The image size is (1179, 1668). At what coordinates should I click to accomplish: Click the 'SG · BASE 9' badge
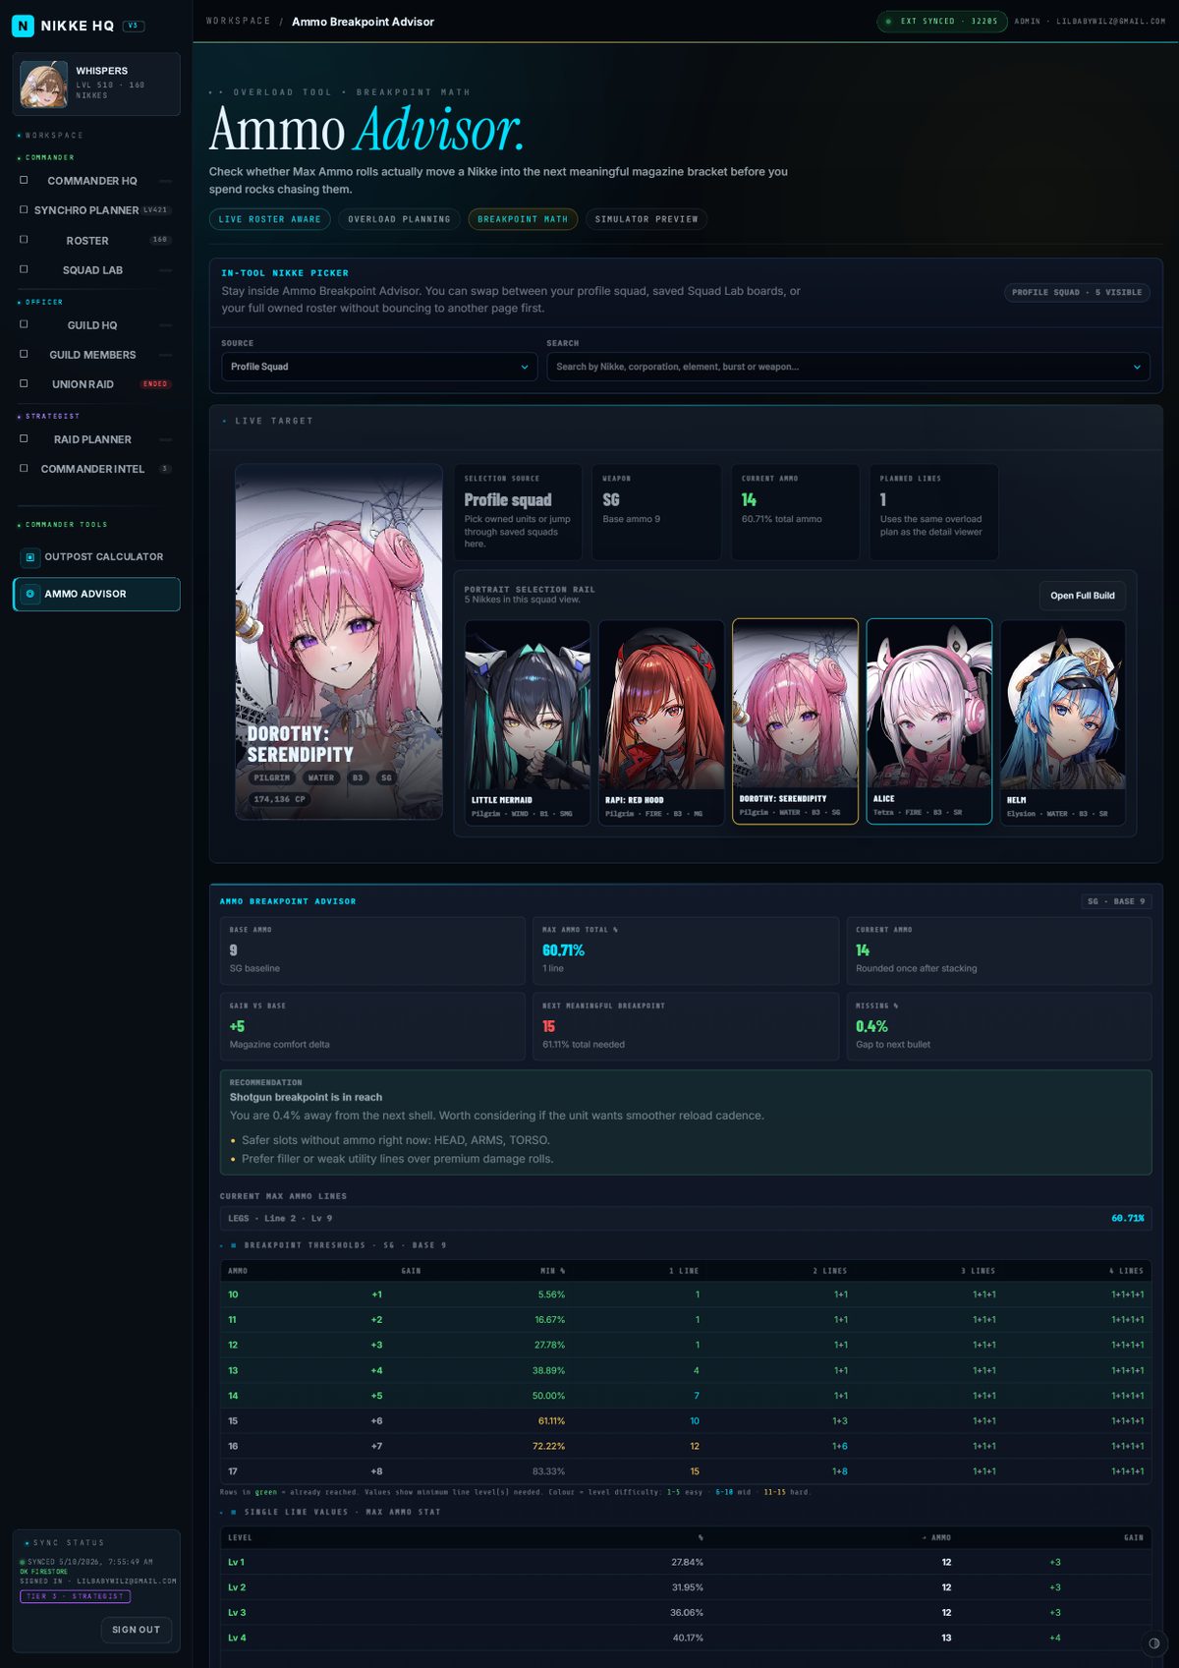coord(1115,901)
